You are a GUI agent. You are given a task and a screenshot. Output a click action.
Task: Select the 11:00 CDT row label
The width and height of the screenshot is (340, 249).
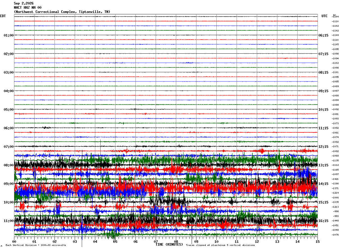point(9,221)
